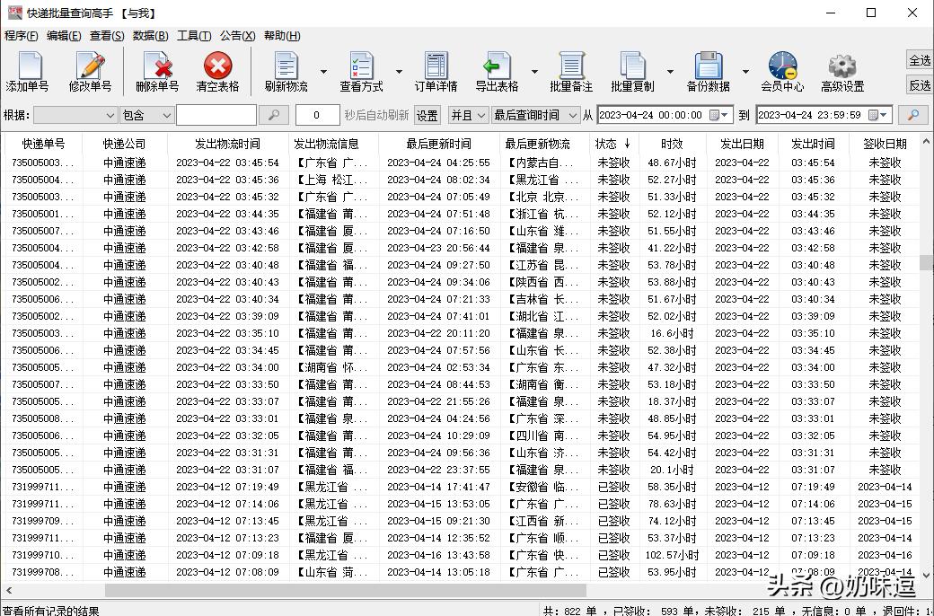Open 高级设置 (advanced settings) icon

(841, 71)
